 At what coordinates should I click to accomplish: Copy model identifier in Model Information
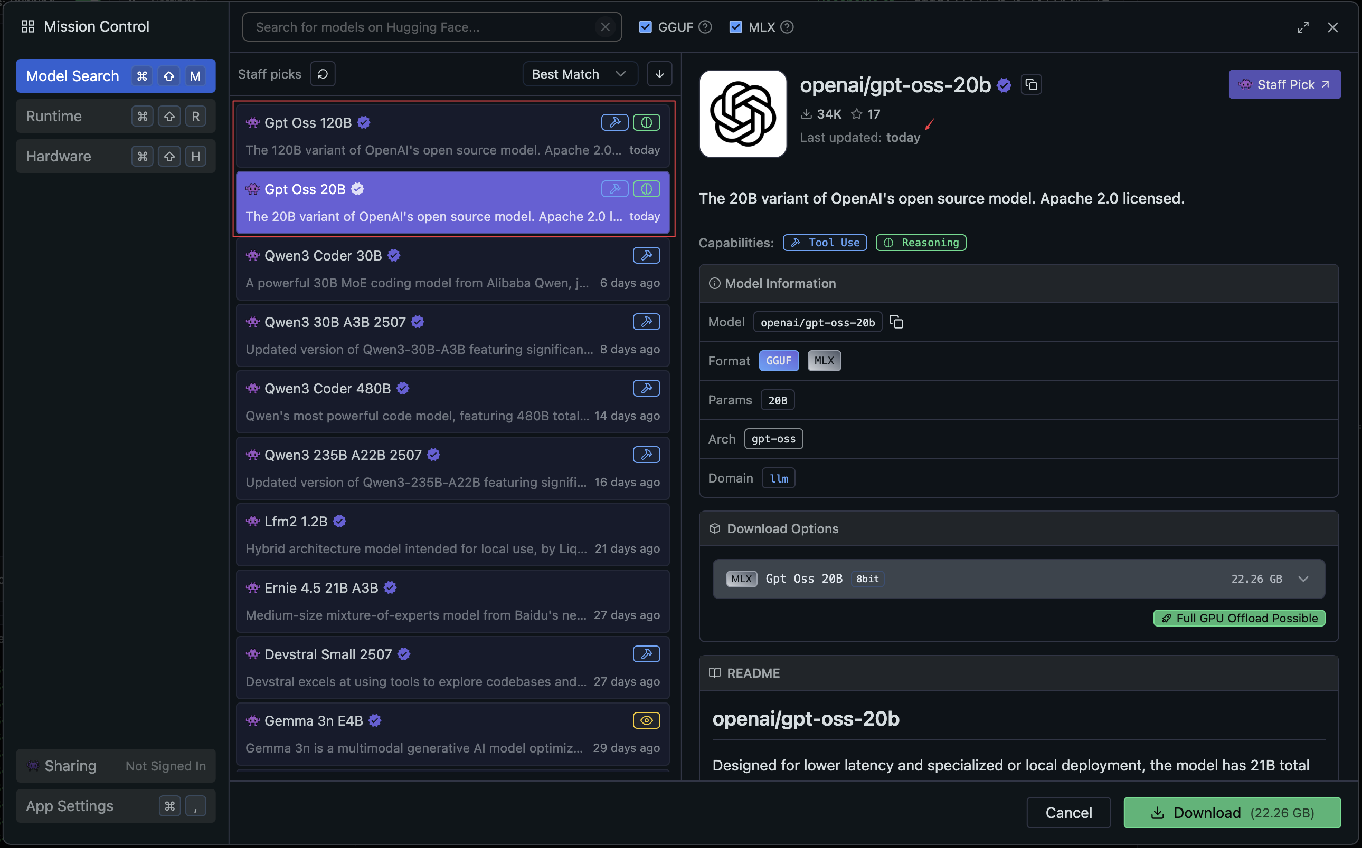pyautogui.click(x=896, y=322)
